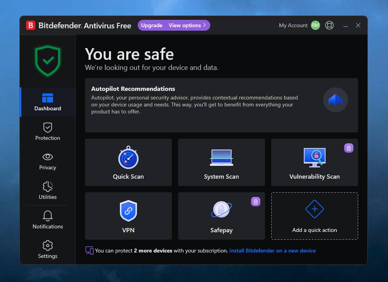388x282 pixels.
Task: Open VPN via its shield icon
Action: [x=128, y=211]
